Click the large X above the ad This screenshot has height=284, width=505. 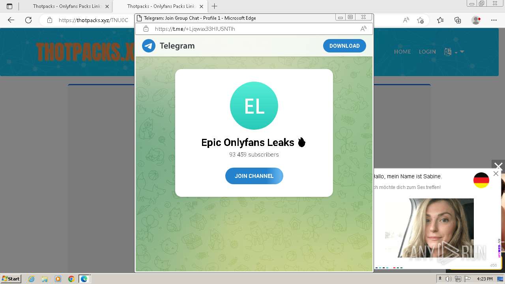(x=498, y=166)
